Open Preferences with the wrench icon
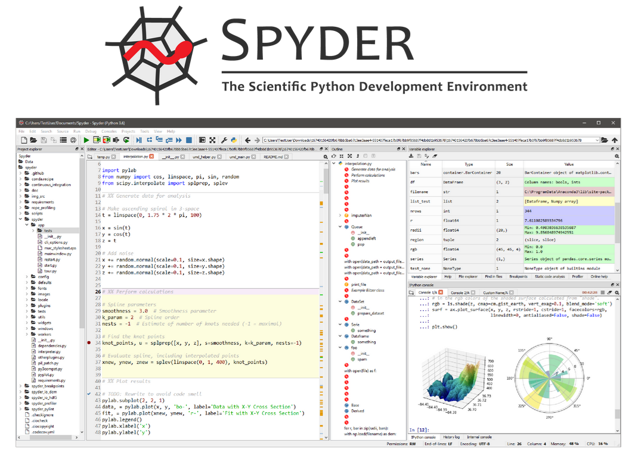 [224, 140]
